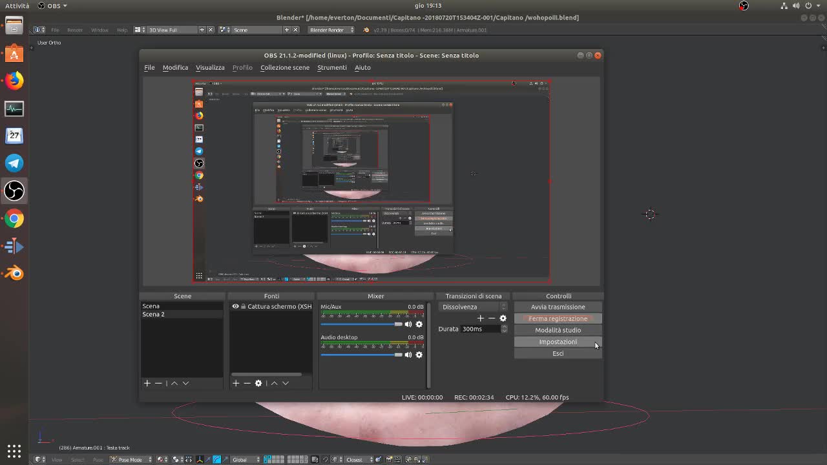Click Ferma registrazione button
This screenshot has width=827, height=465.
(558, 318)
